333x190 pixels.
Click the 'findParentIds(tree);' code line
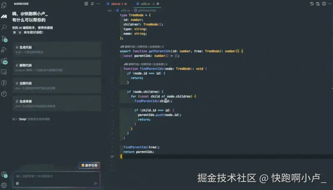142,147
